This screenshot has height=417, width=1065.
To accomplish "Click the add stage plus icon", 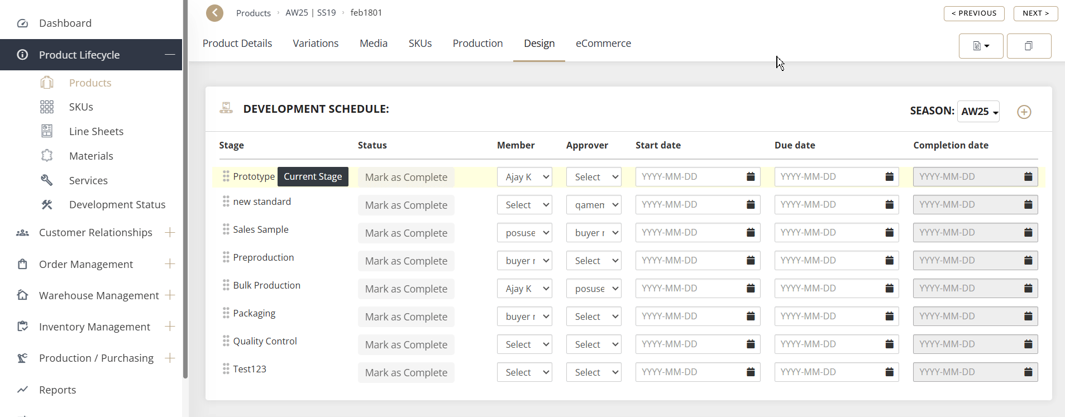I will point(1024,112).
